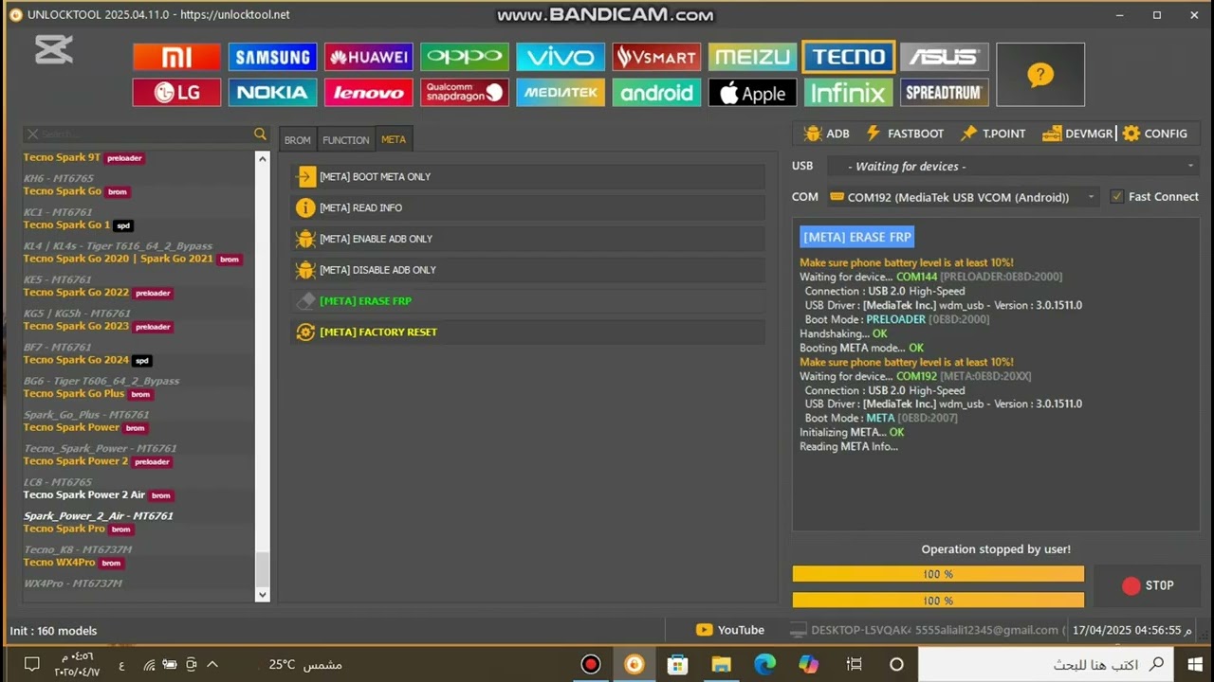Open File Explorer from taskbar
The height and width of the screenshot is (682, 1214).
pos(721,664)
